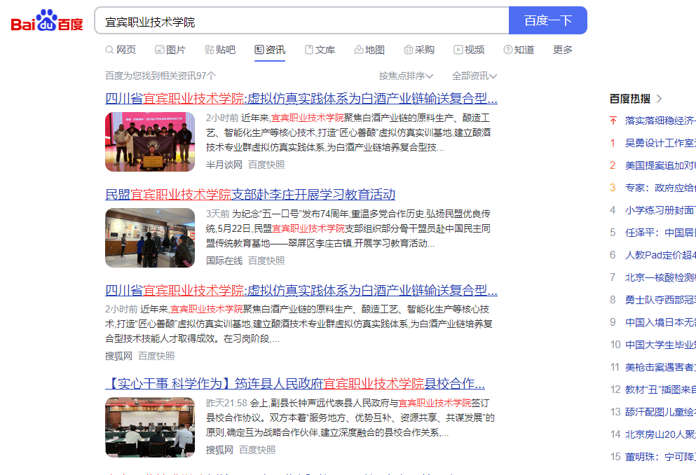This screenshot has height=475, width=696.
Task: Open the 采购 purchasing tab
Action: pos(419,50)
